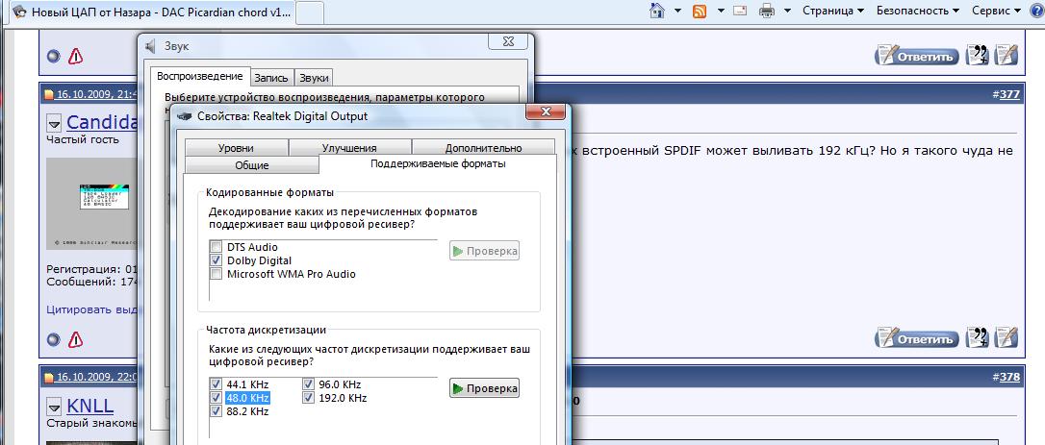Switch to the Общие tab
Screen dimensions: 1045x445
252,165
